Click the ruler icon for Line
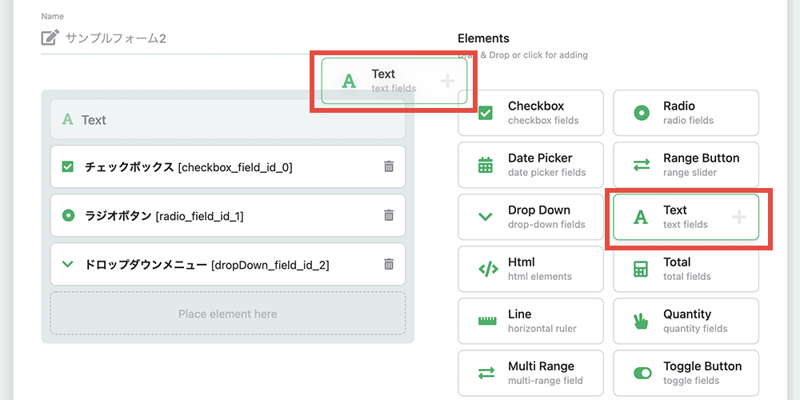The height and width of the screenshot is (400, 800). click(486, 321)
